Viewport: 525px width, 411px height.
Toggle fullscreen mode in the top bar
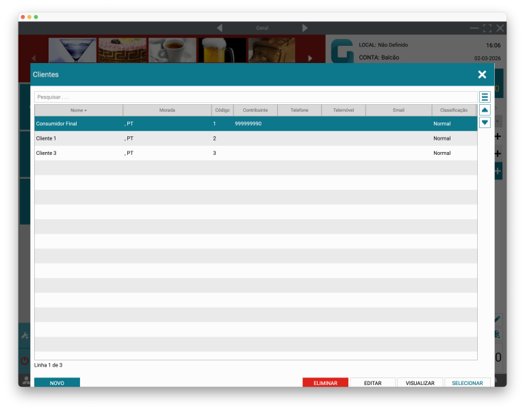tap(487, 28)
